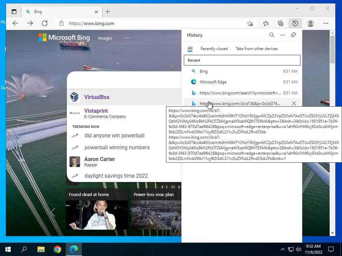
Task: Open the tab actions menu icon
Action: click(x=14, y=12)
